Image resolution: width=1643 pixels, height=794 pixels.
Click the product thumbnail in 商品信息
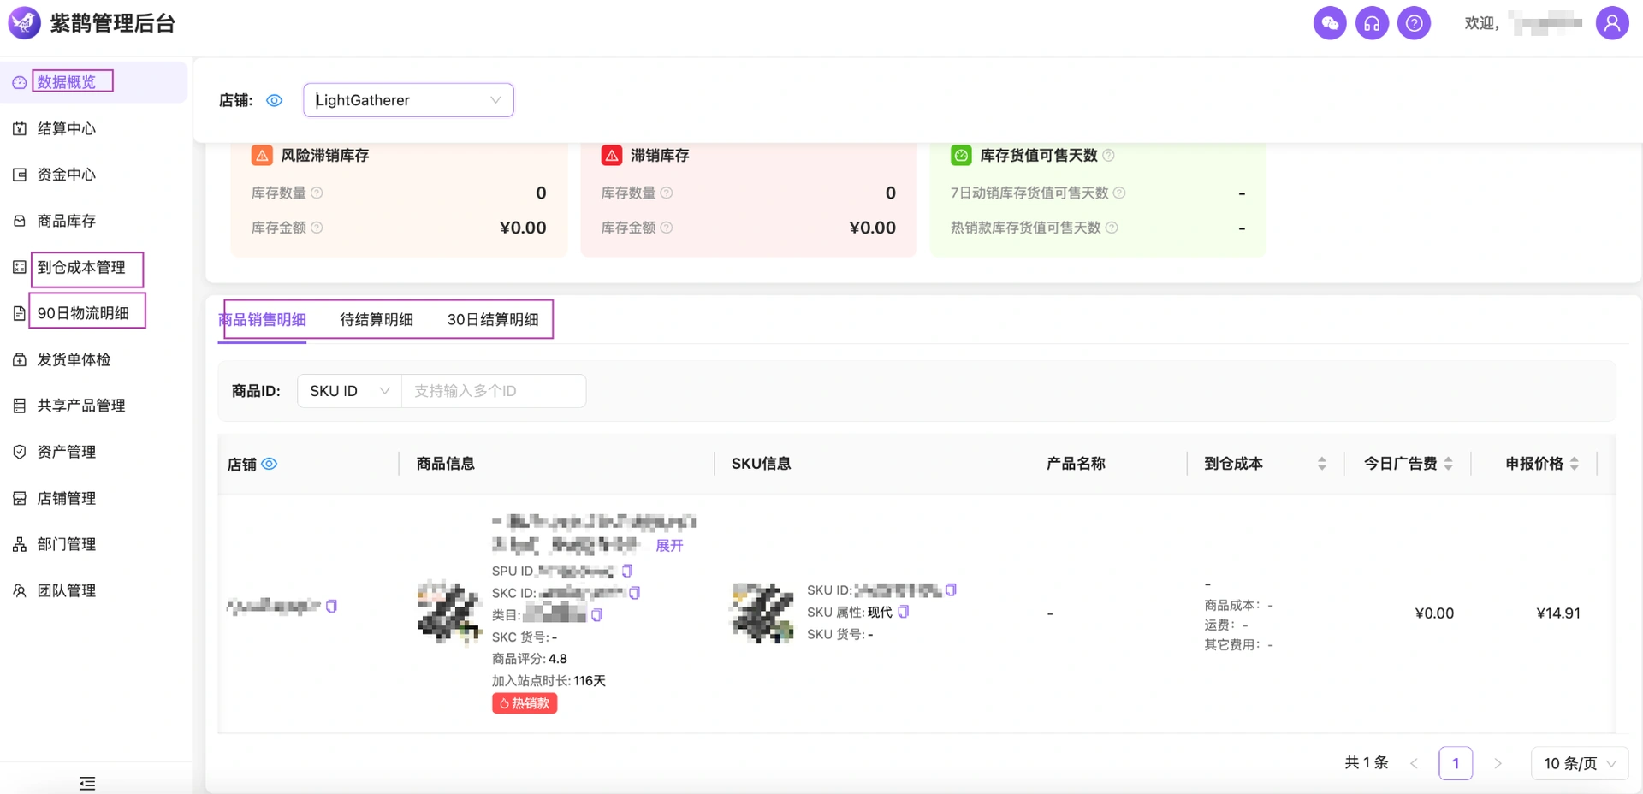(450, 613)
